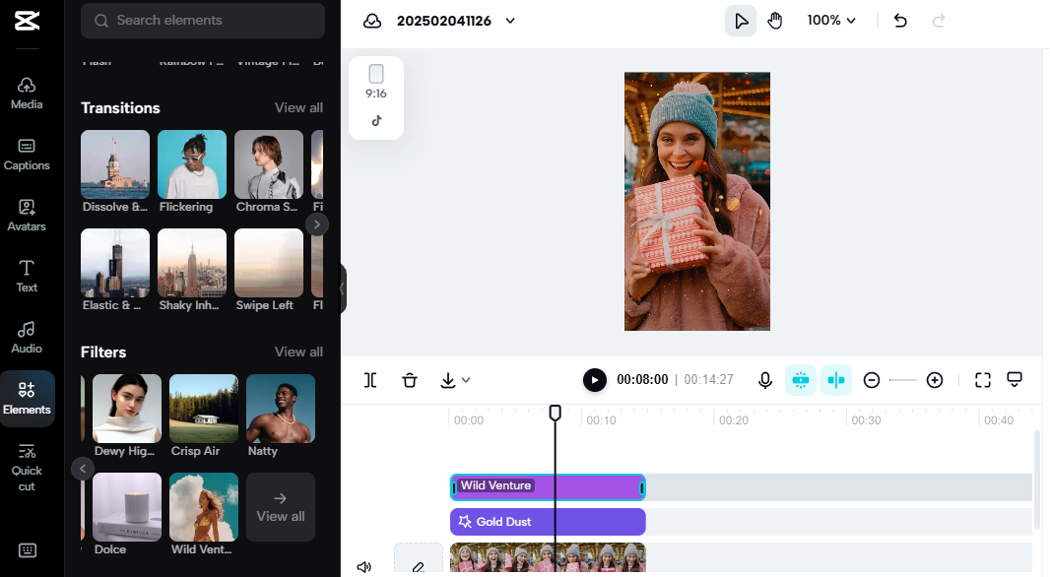Apply the Natty filter
Image resolution: width=1050 pixels, height=577 pixels.
coord(281,409)
